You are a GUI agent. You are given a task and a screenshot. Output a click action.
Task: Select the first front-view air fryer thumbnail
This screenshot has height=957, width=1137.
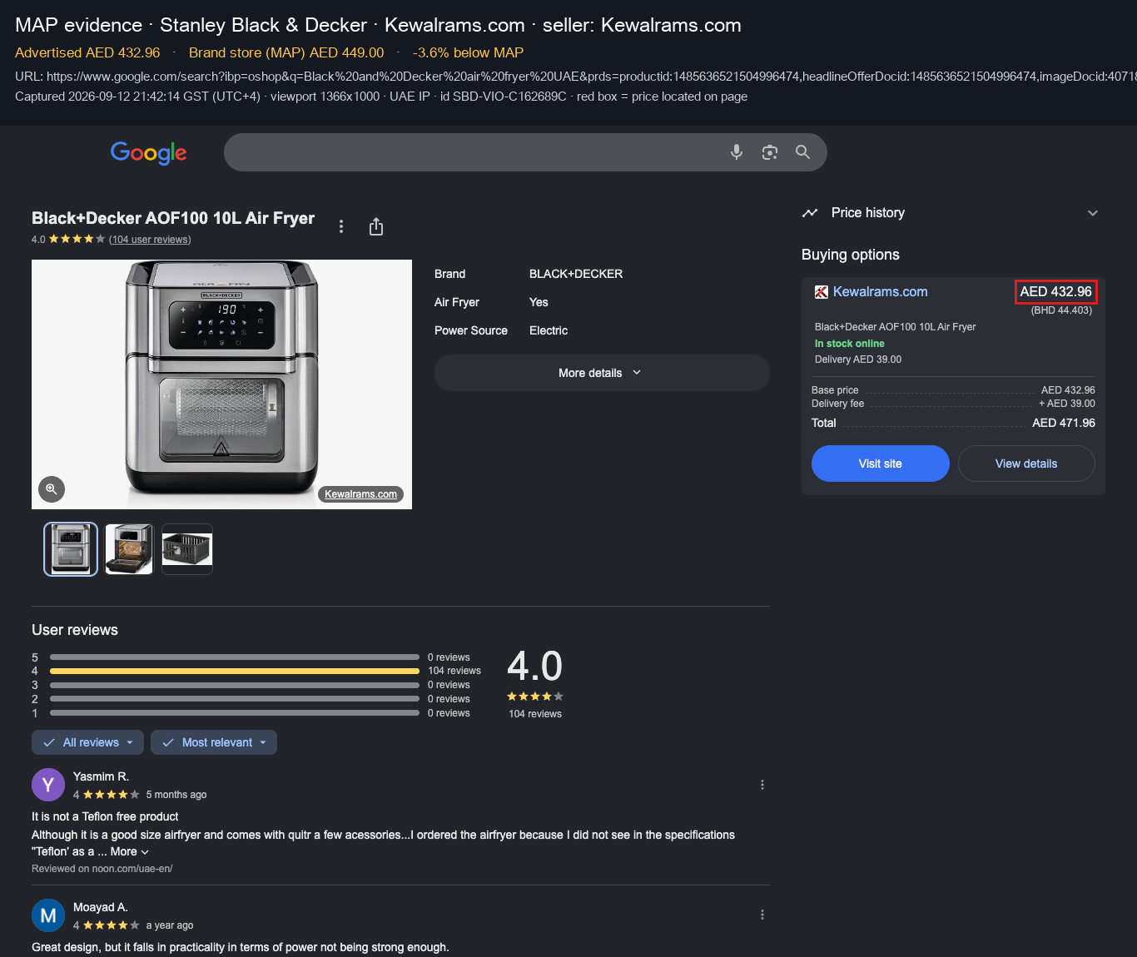(x=71, y=549)
